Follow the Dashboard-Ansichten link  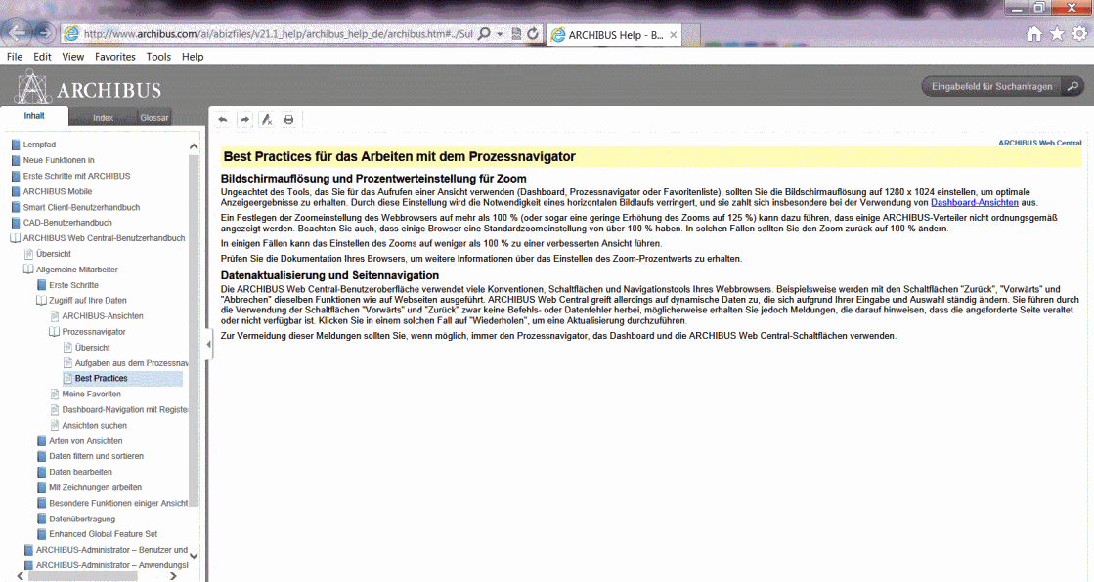pos(974,203)
